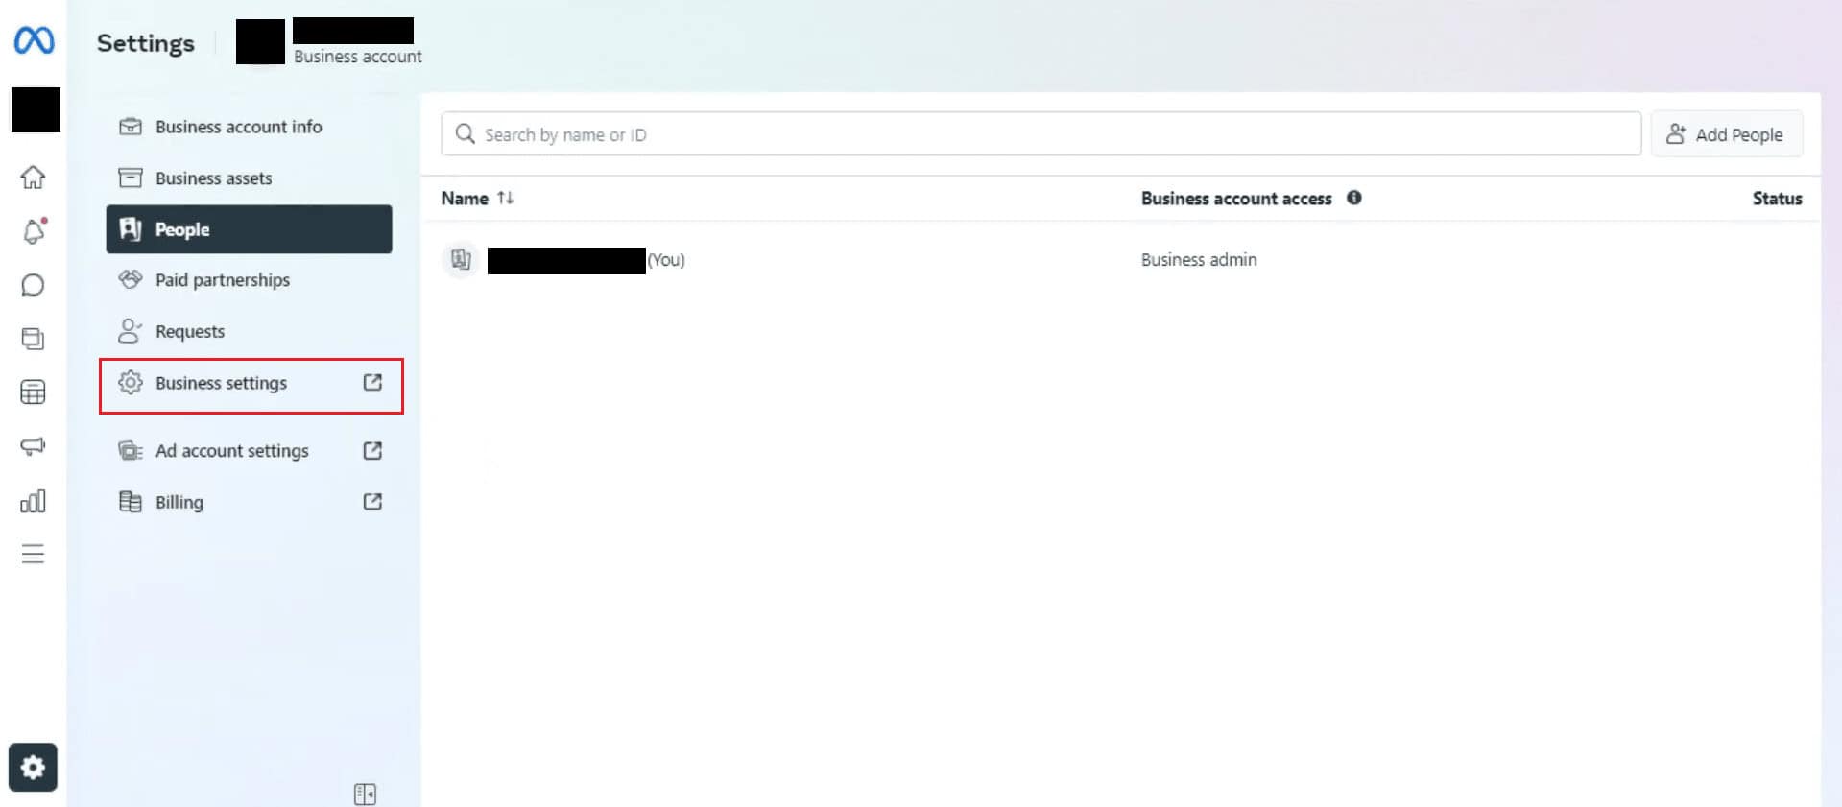Select the People menu item
This screenshot has height=807, width=1842.
249,228
